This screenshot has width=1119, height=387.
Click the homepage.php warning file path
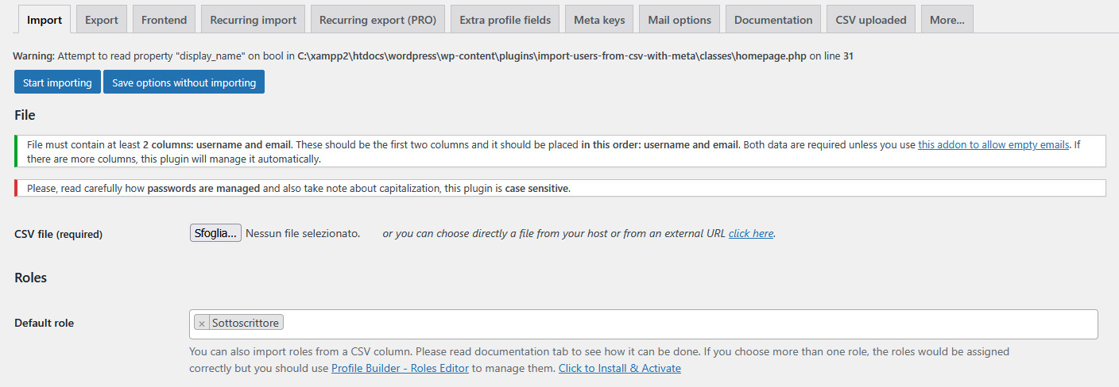pos(552,56)
